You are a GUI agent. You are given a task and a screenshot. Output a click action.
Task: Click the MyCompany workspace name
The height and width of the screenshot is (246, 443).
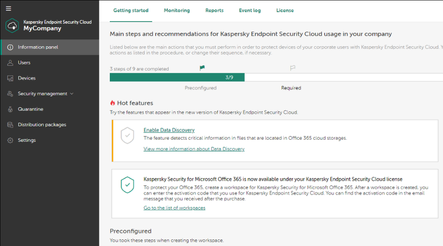click(x=42, y=29)
